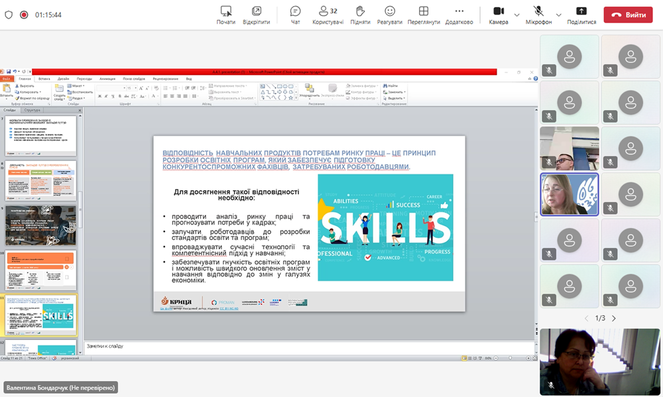
Task: Click the Почати recording icon
Action: pos(226,15)
